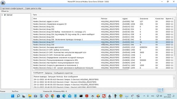
Task: Open File Explorer from taskbar
Action: 30,96
